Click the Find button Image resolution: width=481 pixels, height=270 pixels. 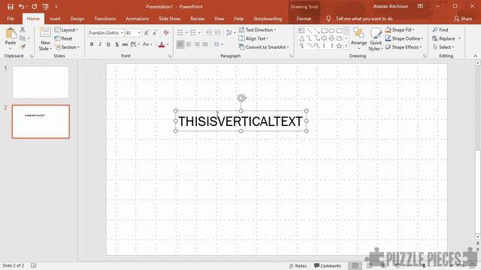click(x=440, y=30)
